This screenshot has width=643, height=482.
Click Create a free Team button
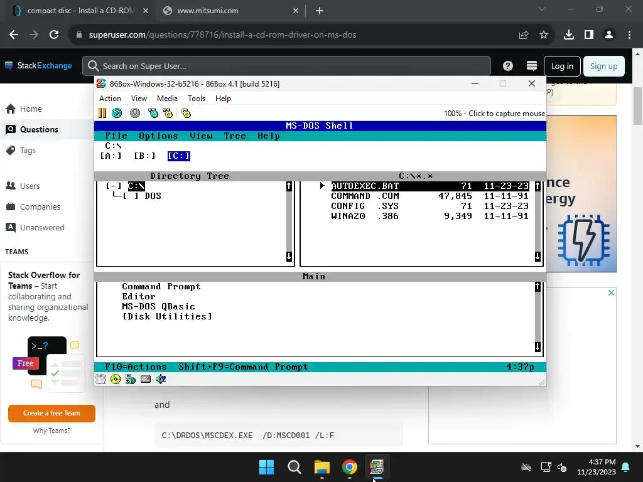point(51,413)
